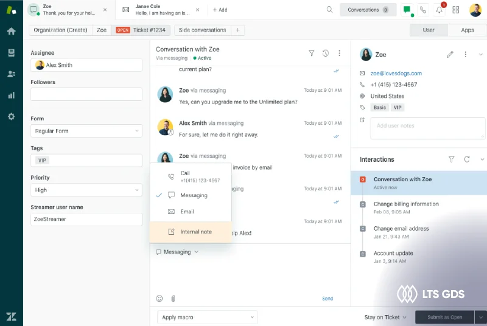Open the Home icon in sidebar

11,31
